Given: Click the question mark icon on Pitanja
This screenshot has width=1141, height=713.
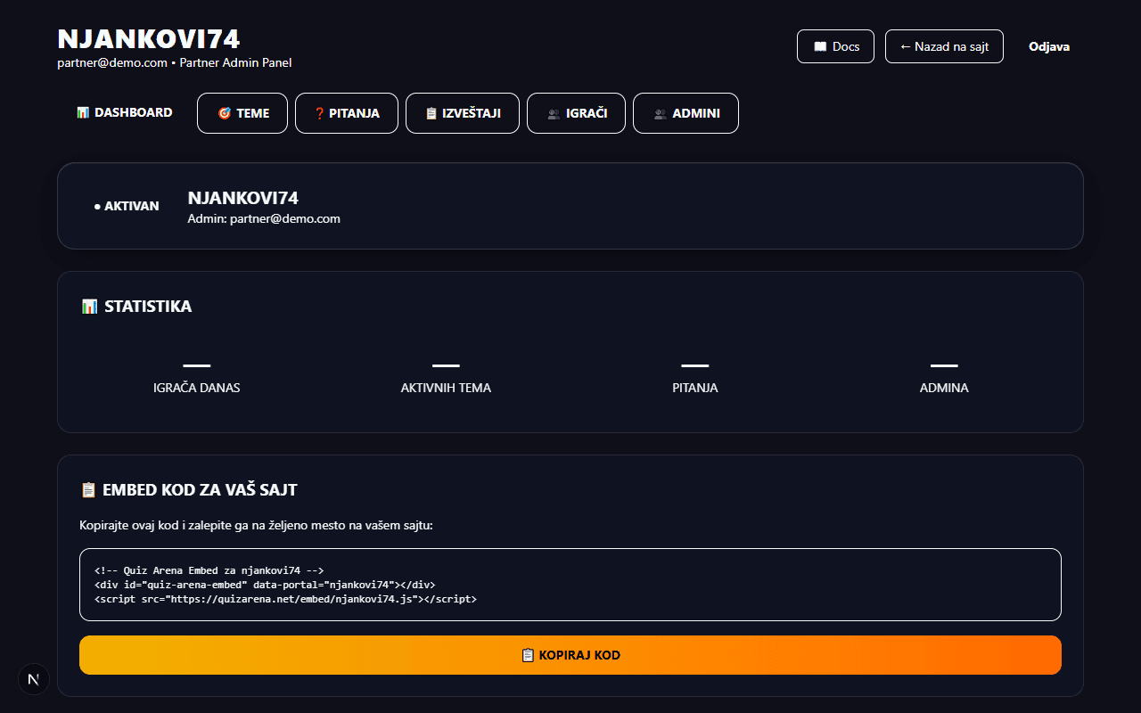Looking at the screenshot, I should click(319, 114).
